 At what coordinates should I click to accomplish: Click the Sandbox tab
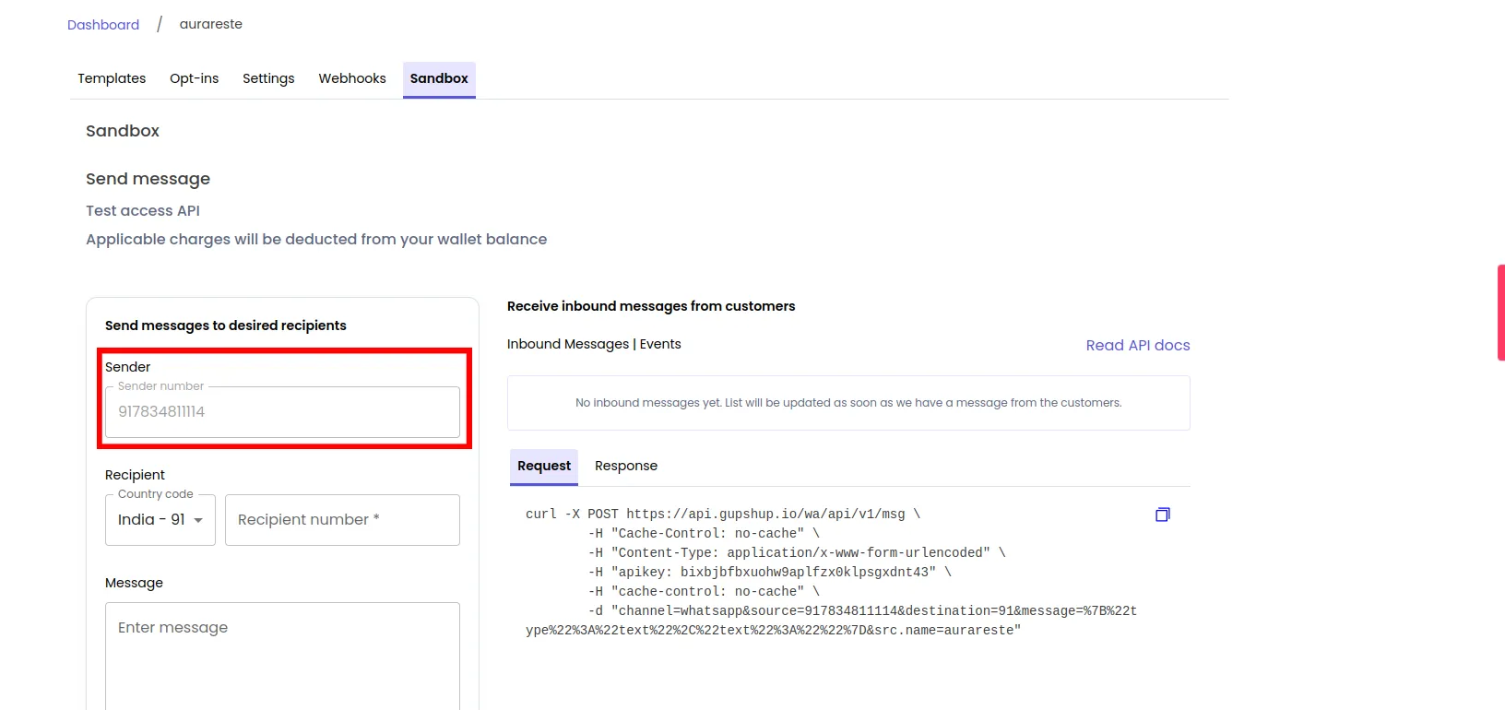[x=439, y=79]
